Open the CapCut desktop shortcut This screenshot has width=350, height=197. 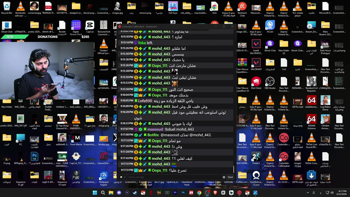(x=90, y=27)
